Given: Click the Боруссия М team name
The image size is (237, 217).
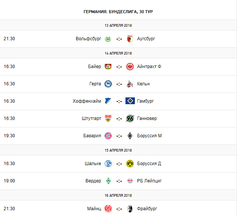Looking at the screenshot, I should pos(149,136).
